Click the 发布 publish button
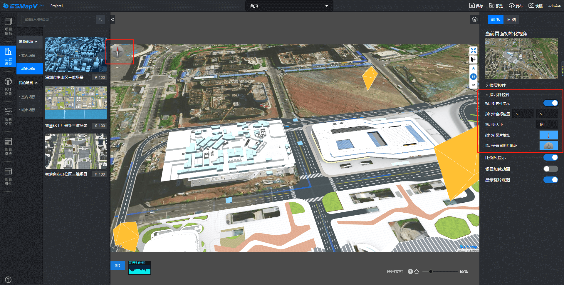564x285 pixels. point(516,6)
